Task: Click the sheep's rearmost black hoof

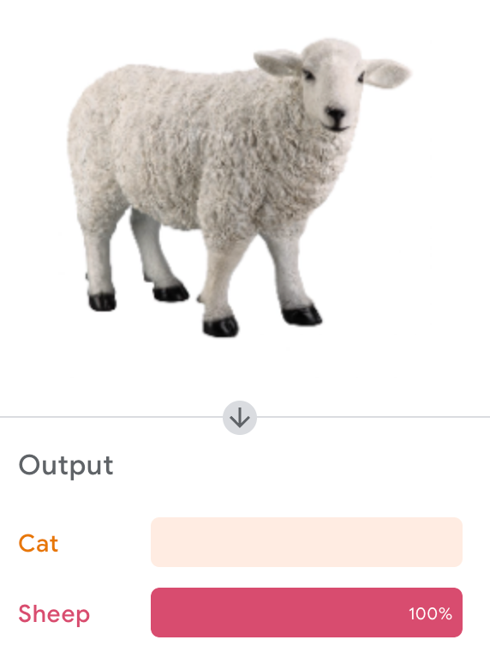Action: coord(102,302)
